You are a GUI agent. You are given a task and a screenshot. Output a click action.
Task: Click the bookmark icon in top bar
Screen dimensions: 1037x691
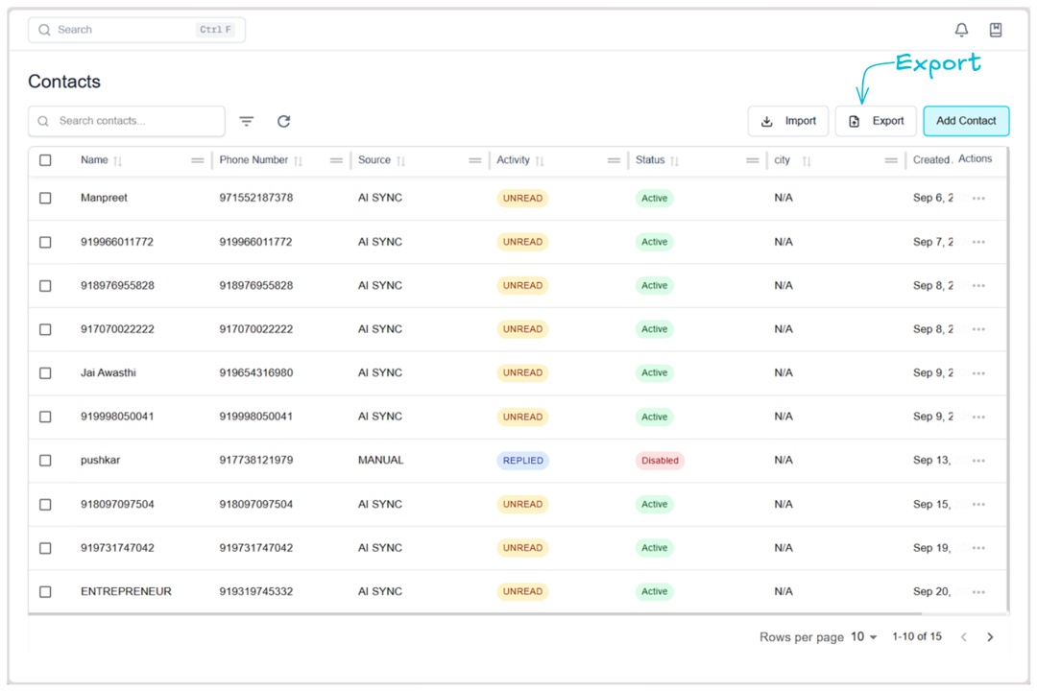point(996,30)
